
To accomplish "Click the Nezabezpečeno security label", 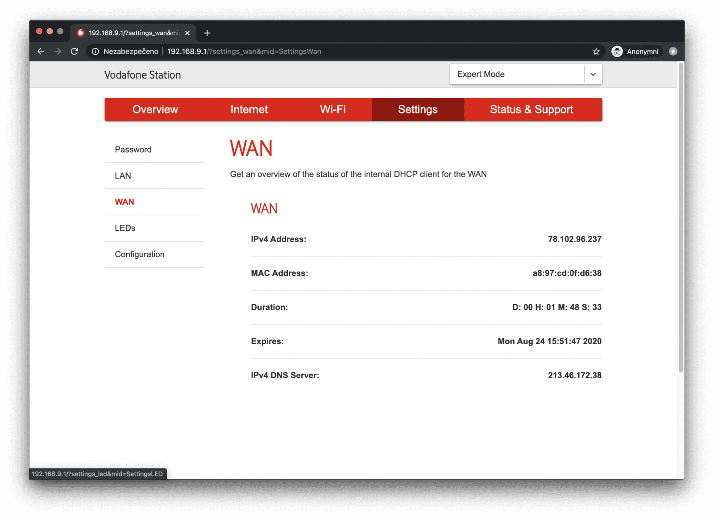I will (x=131, y=51).
